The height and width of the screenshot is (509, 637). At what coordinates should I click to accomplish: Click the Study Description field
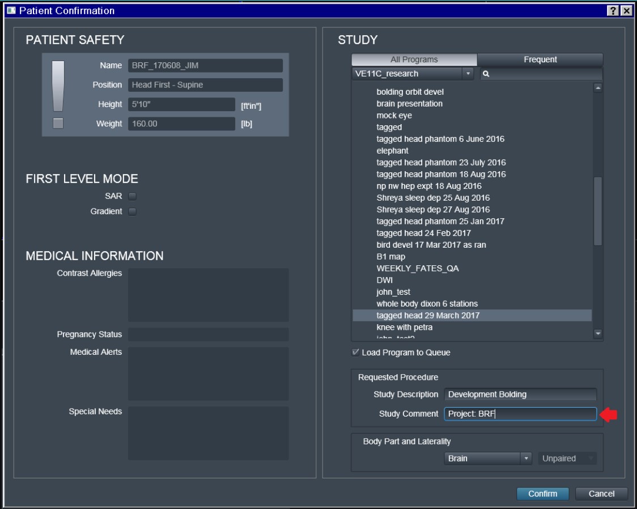520,395
